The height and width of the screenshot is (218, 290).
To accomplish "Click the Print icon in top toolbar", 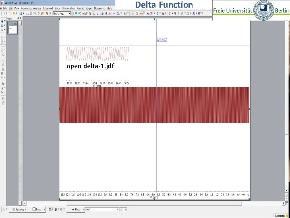I will (27, 13).
